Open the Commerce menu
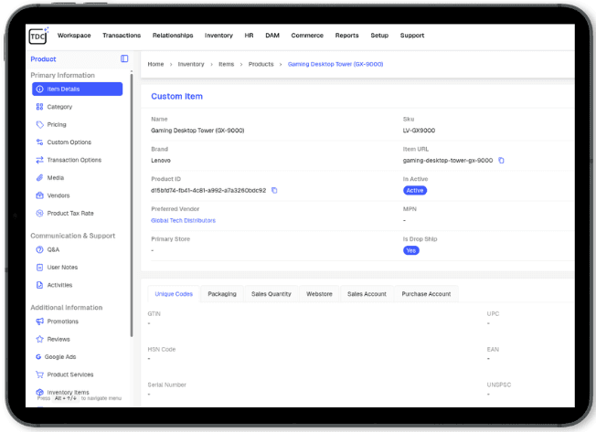Image resolution: width=596 pixels, height=432 pixels. [x=307, y=36]
